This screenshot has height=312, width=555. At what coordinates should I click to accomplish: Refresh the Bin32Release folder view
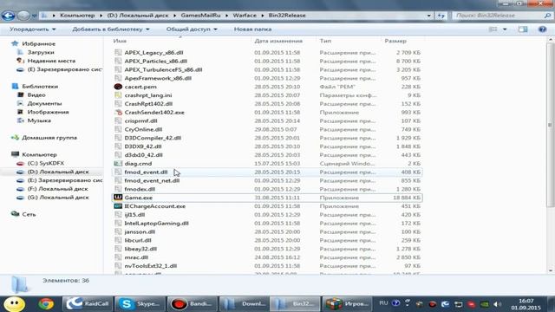(441, 16)
